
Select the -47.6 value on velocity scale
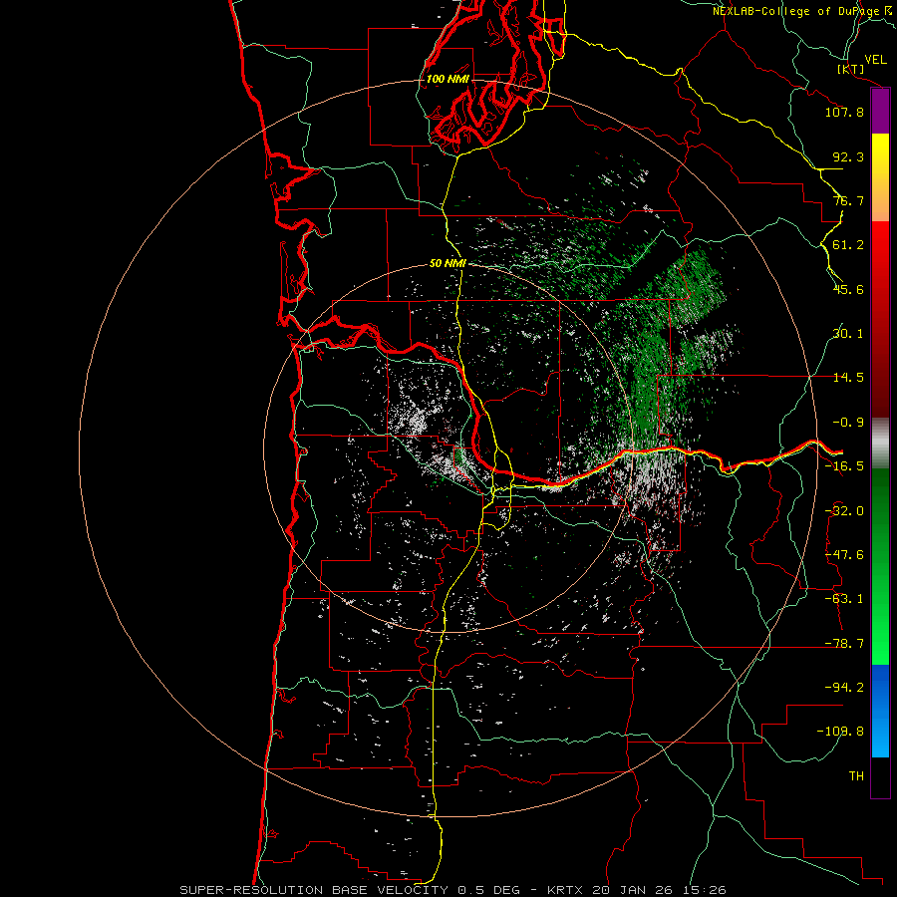click(x=844, y=555)
